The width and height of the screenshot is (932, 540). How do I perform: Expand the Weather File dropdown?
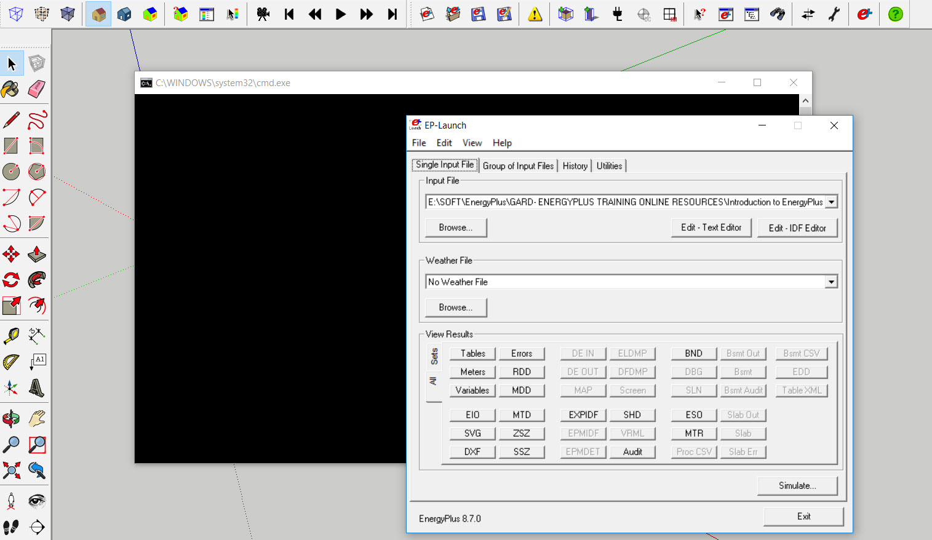pyautogui.click(x=831, y=282)
